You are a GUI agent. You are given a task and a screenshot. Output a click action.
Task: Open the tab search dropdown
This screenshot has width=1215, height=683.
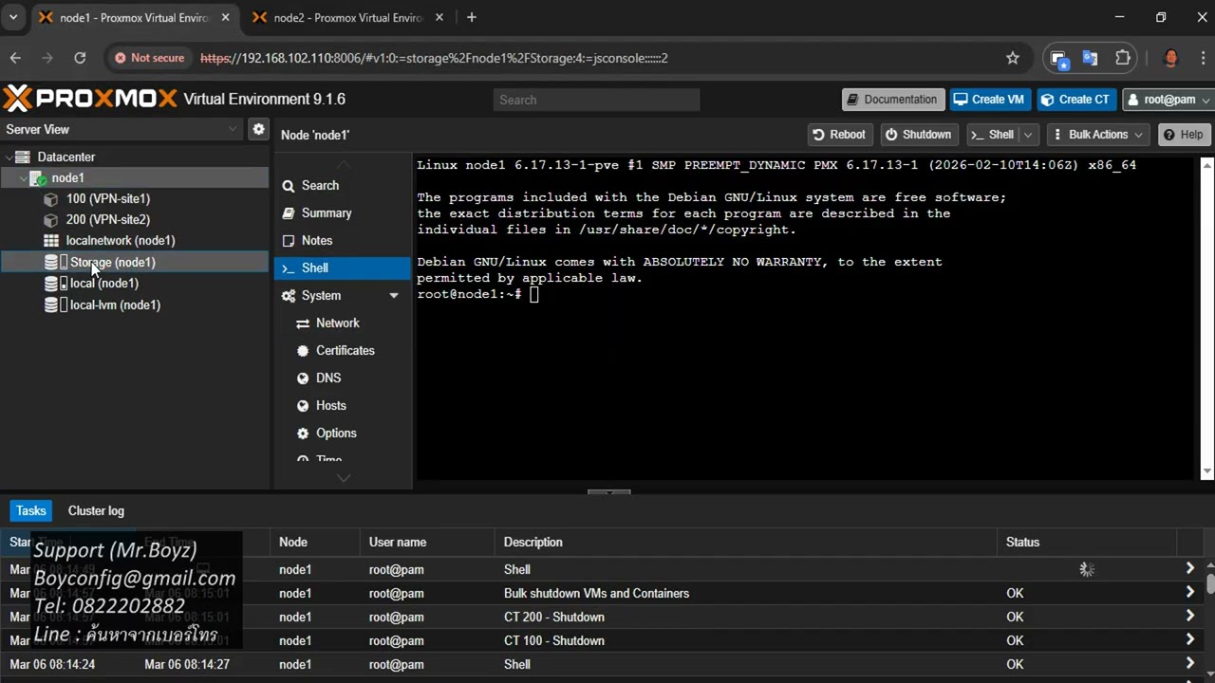tap(13, 17)
